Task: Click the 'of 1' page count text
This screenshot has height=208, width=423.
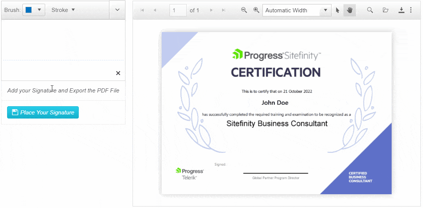Action: pos(194,10)
